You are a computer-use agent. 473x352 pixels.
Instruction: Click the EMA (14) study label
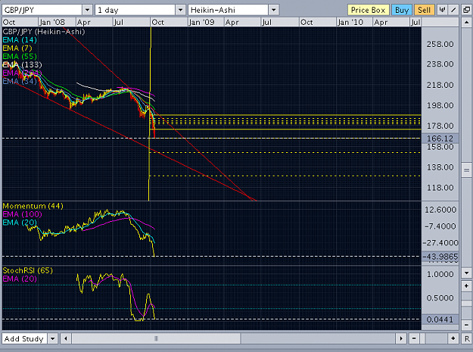tap(20, 40)
